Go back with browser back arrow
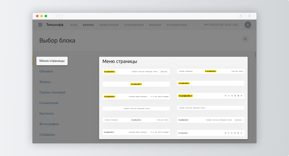The width and height of the screenshot is (289, 156). click(57, 16)
